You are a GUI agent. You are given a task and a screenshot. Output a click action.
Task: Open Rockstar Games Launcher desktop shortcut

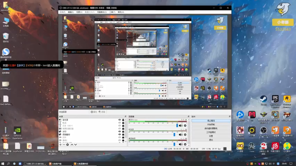click(287, 102)
